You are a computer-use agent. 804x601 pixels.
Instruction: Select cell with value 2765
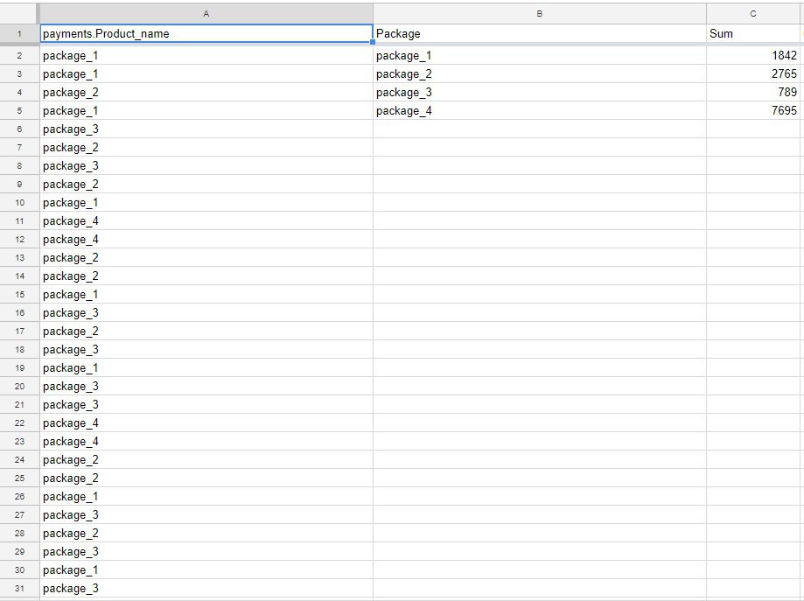click(x=752, y=73)
